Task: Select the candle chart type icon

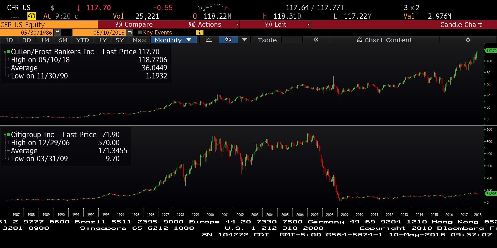Action: click(228, 40)
